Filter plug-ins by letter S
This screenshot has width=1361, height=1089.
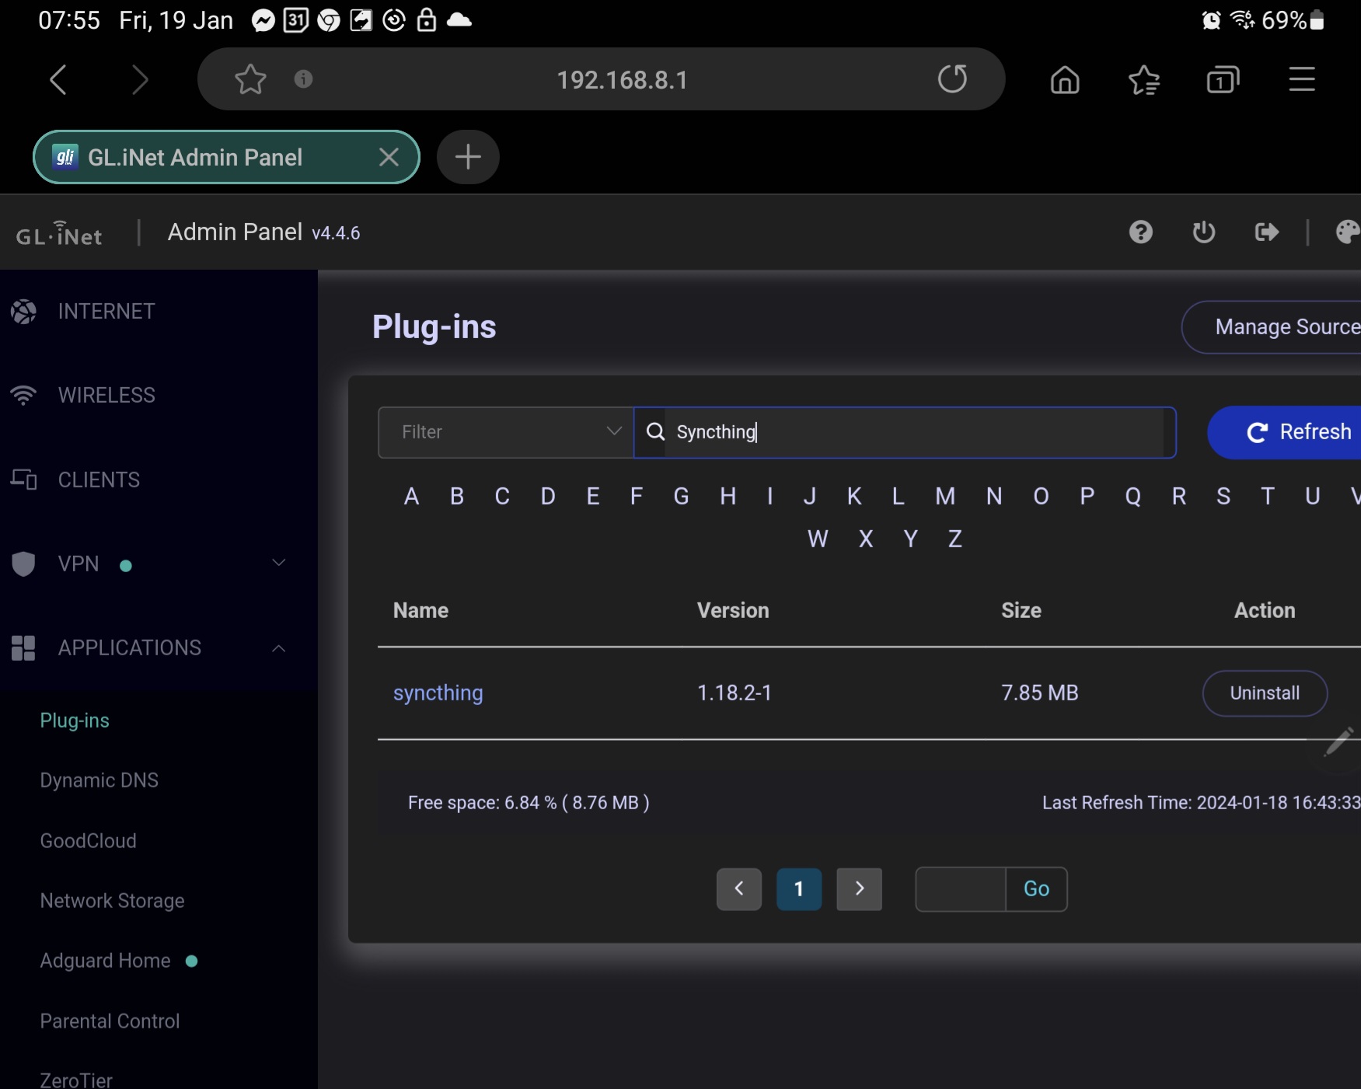[1223, 496]
